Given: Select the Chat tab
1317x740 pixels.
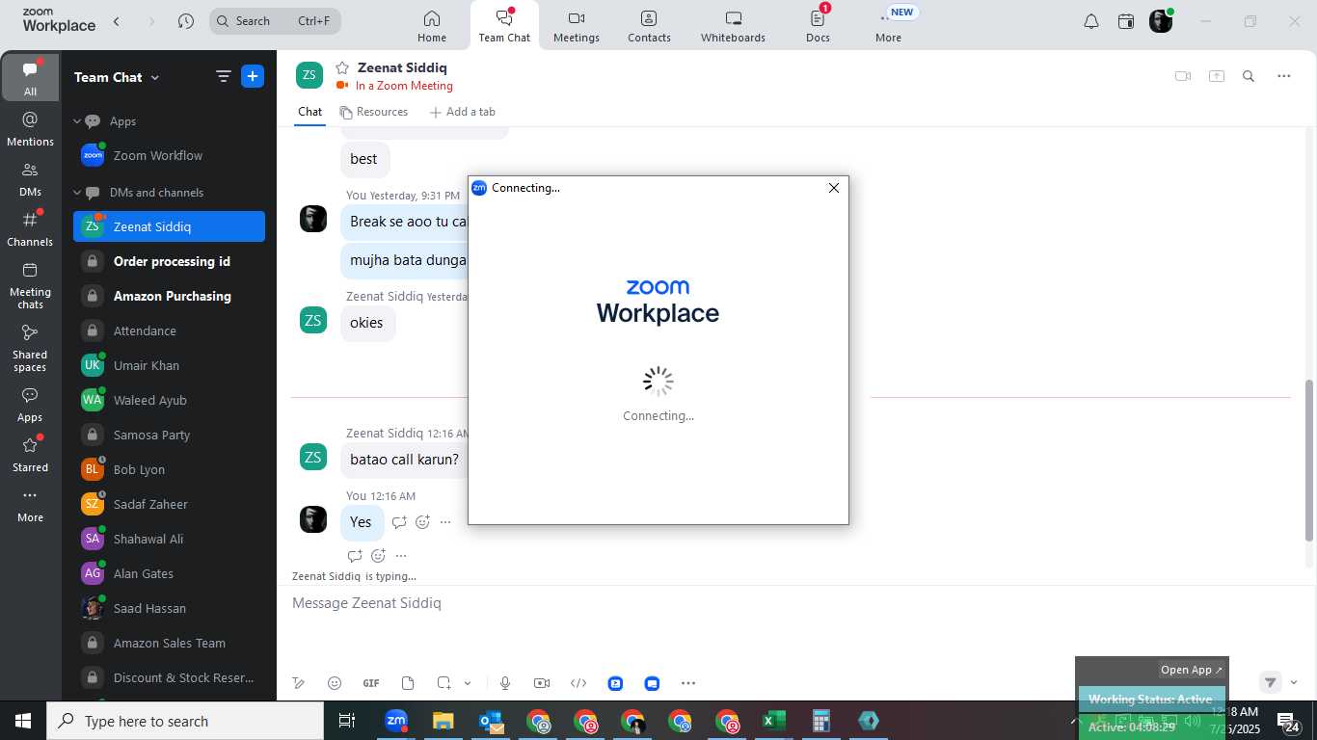Looking at the screenshot, I should point(309,112).
